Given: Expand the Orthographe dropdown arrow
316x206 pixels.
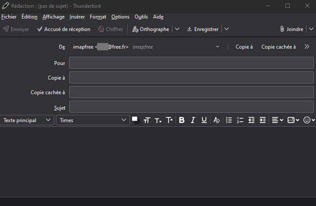Looking at the screenshot, I should coord(177,29).
